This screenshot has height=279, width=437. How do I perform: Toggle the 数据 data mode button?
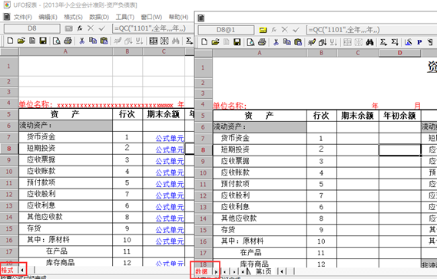201,271
